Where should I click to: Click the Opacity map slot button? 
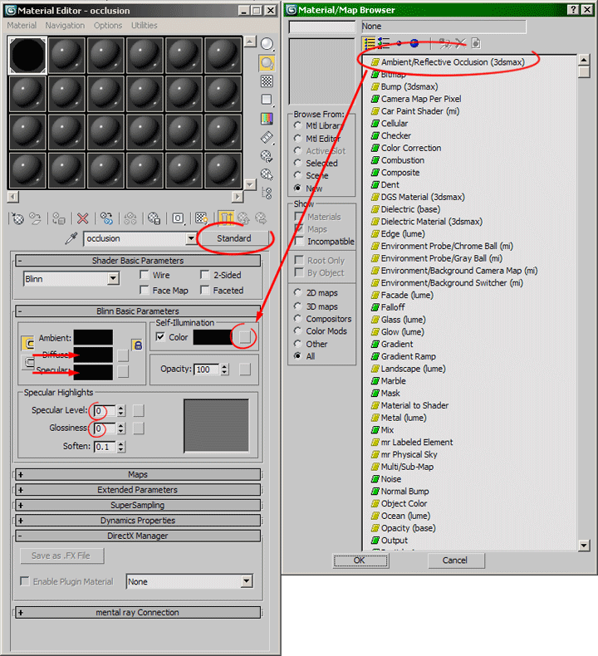[x=244, y=369]
